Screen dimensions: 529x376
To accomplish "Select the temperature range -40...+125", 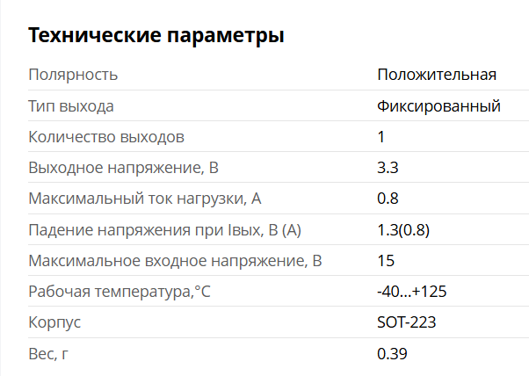I will pyautogui.click(x=413, y=292).
